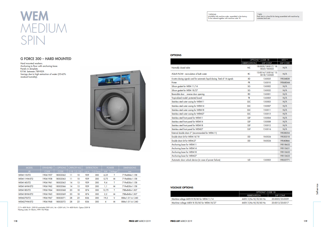Select options code 18002068
This screenshot has height=227, width=321.
pyautogui.click(x=61, y=190)
